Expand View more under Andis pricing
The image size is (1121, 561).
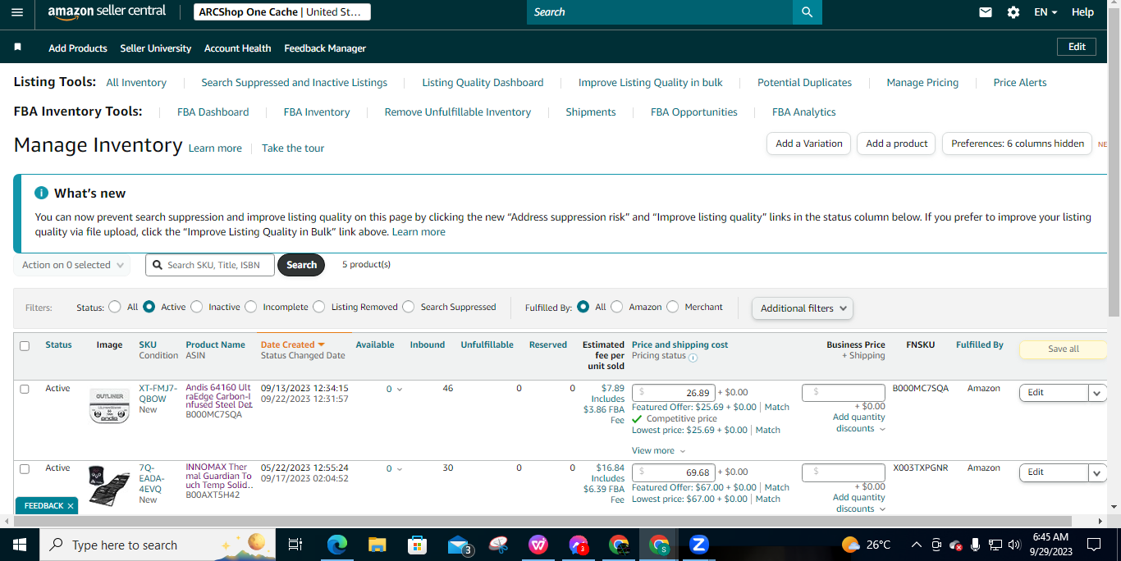(658, 450)
